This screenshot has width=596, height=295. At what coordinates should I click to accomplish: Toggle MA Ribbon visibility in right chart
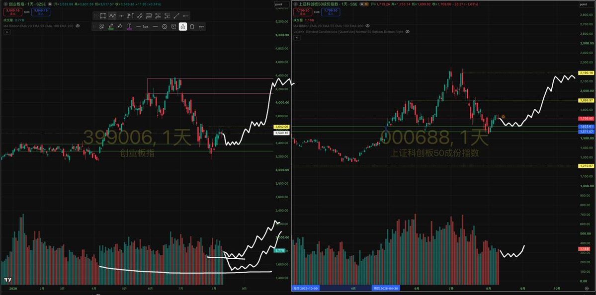point(367,26)
